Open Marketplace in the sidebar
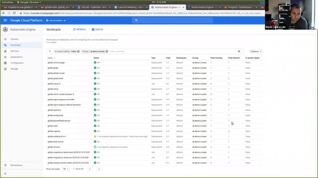 click(x=16, y=165)
